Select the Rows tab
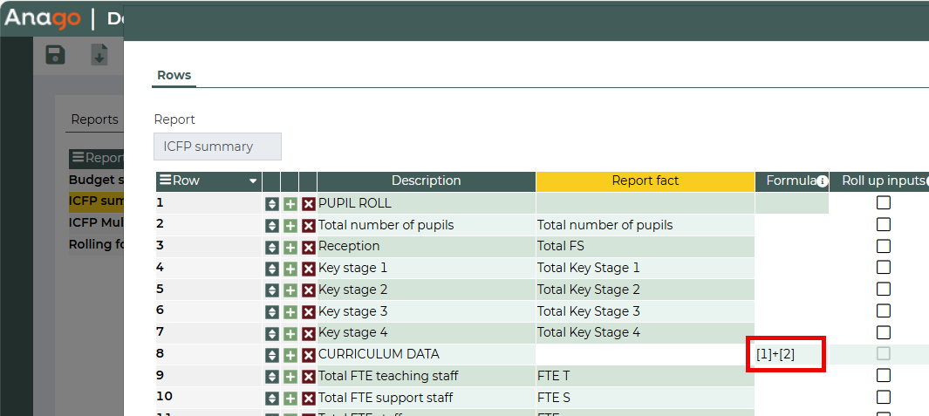This screenshot has width=929, height=416. [174, 76]
